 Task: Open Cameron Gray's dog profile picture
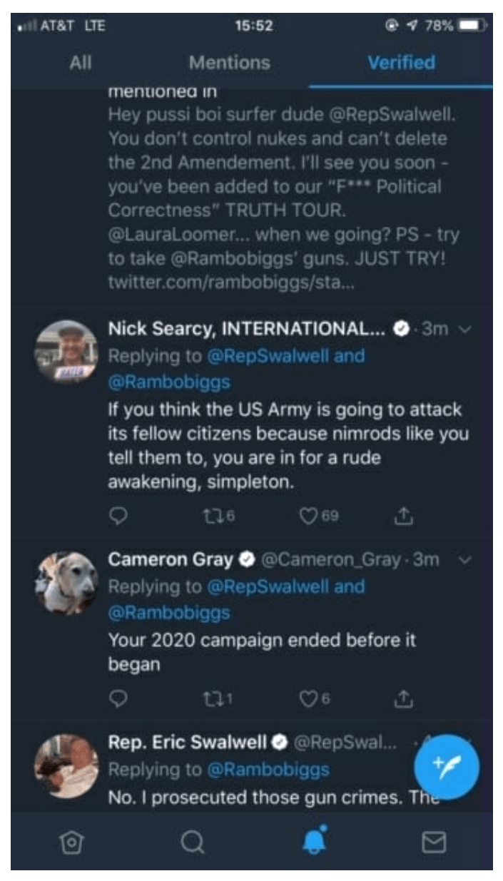tap(67, 582)
